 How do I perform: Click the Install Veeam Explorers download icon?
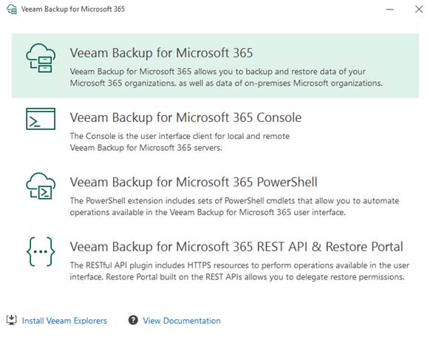(x=12, y=320)
